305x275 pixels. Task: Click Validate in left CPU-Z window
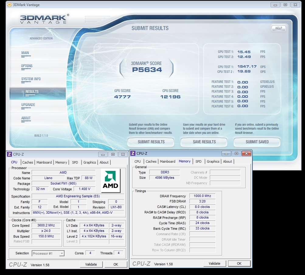click(x=91, y=264)
